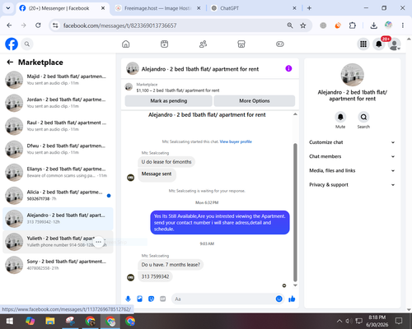This screenshot has width=412, height=329.
Task: Open browser zoom magnifier icon
Action: [290, 25]
